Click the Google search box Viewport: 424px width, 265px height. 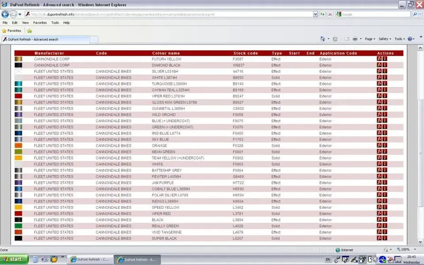coord(373,14)
